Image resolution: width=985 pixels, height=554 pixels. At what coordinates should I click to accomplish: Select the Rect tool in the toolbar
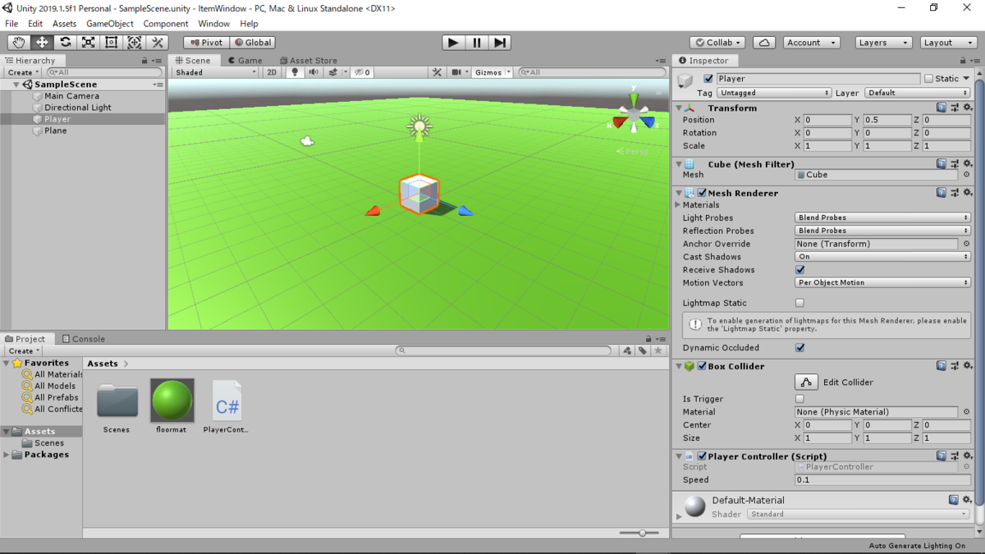coord(112,43)
